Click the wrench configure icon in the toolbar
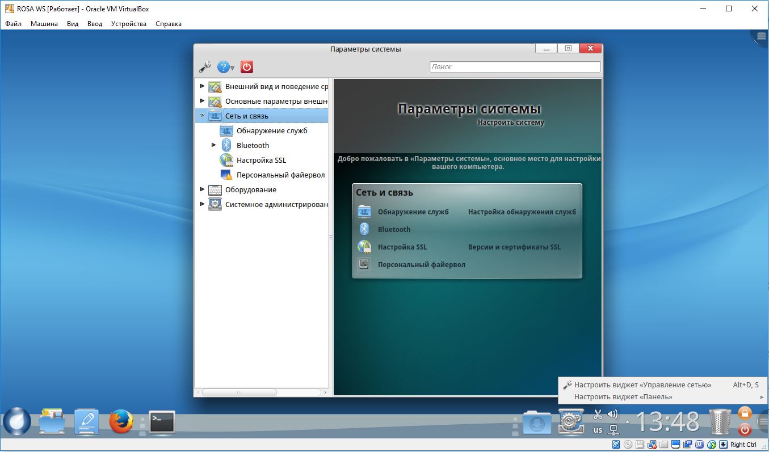The image size is (769, 452). [205, 67]
